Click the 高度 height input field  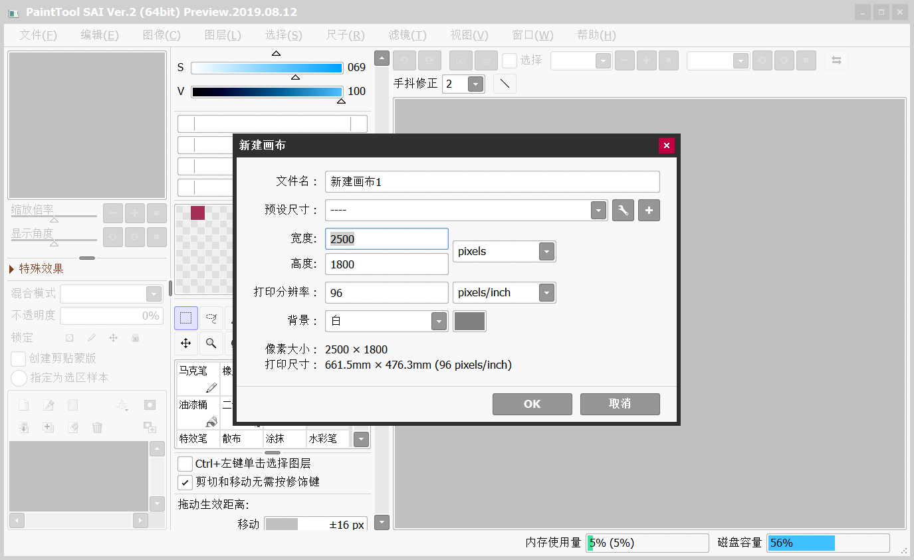[387, 264]
